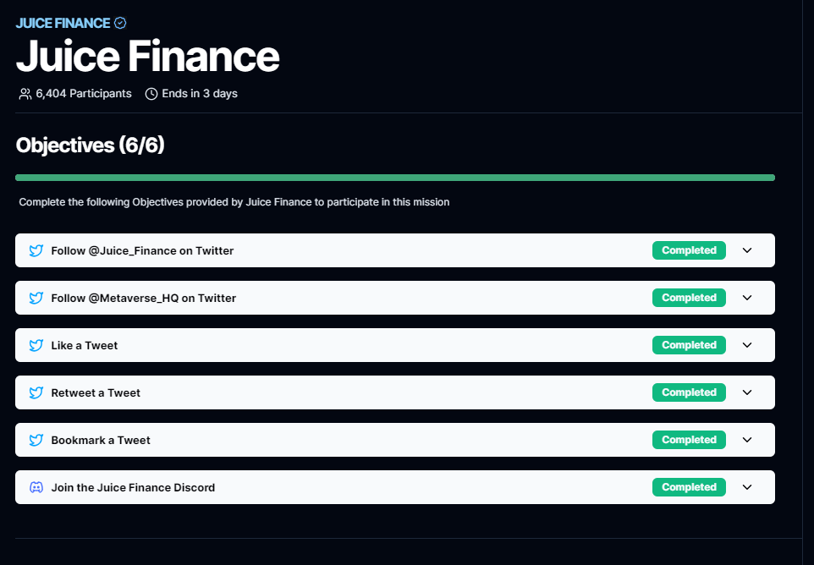The width and height of the screenshot is (814, 565).
Task: Click Twitter icon on Follow @Juice_Finance row
Action: (36, 250)
